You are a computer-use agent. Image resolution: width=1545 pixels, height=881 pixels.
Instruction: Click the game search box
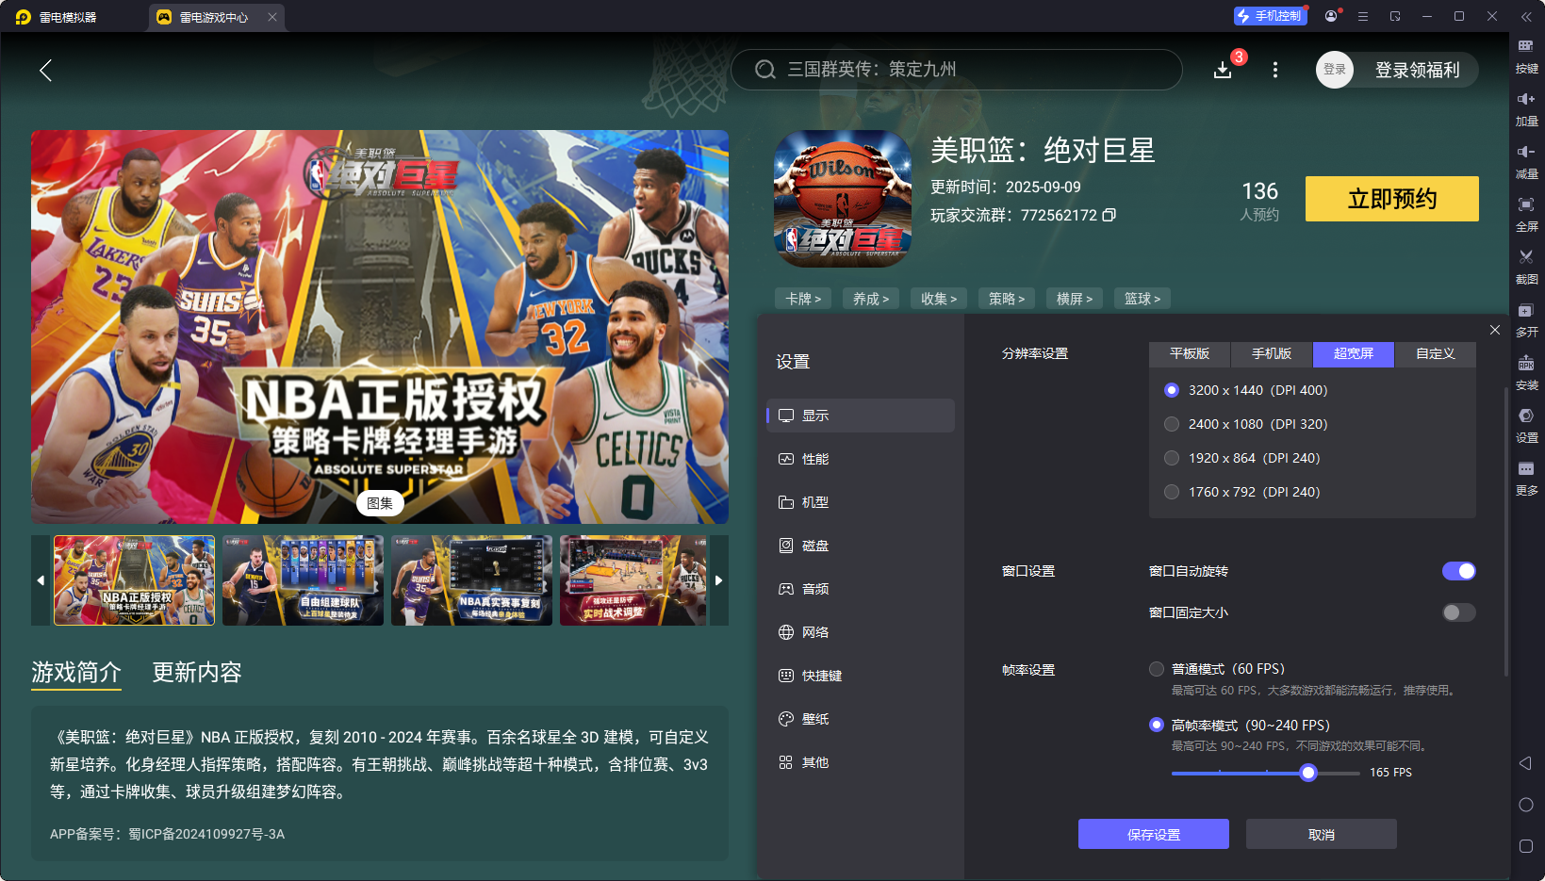click(956, 70)
